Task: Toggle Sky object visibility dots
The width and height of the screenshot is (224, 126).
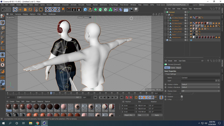Action: tap(187, 40)
